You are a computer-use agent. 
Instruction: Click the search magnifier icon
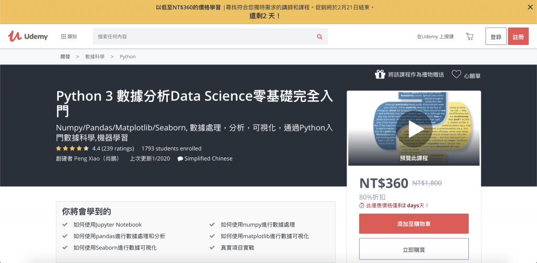pyautogui.click(x=319, y=37)
